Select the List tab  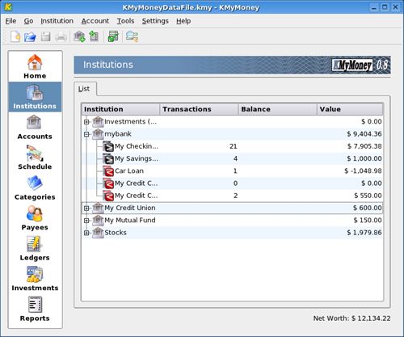click(x=84, y=89)
